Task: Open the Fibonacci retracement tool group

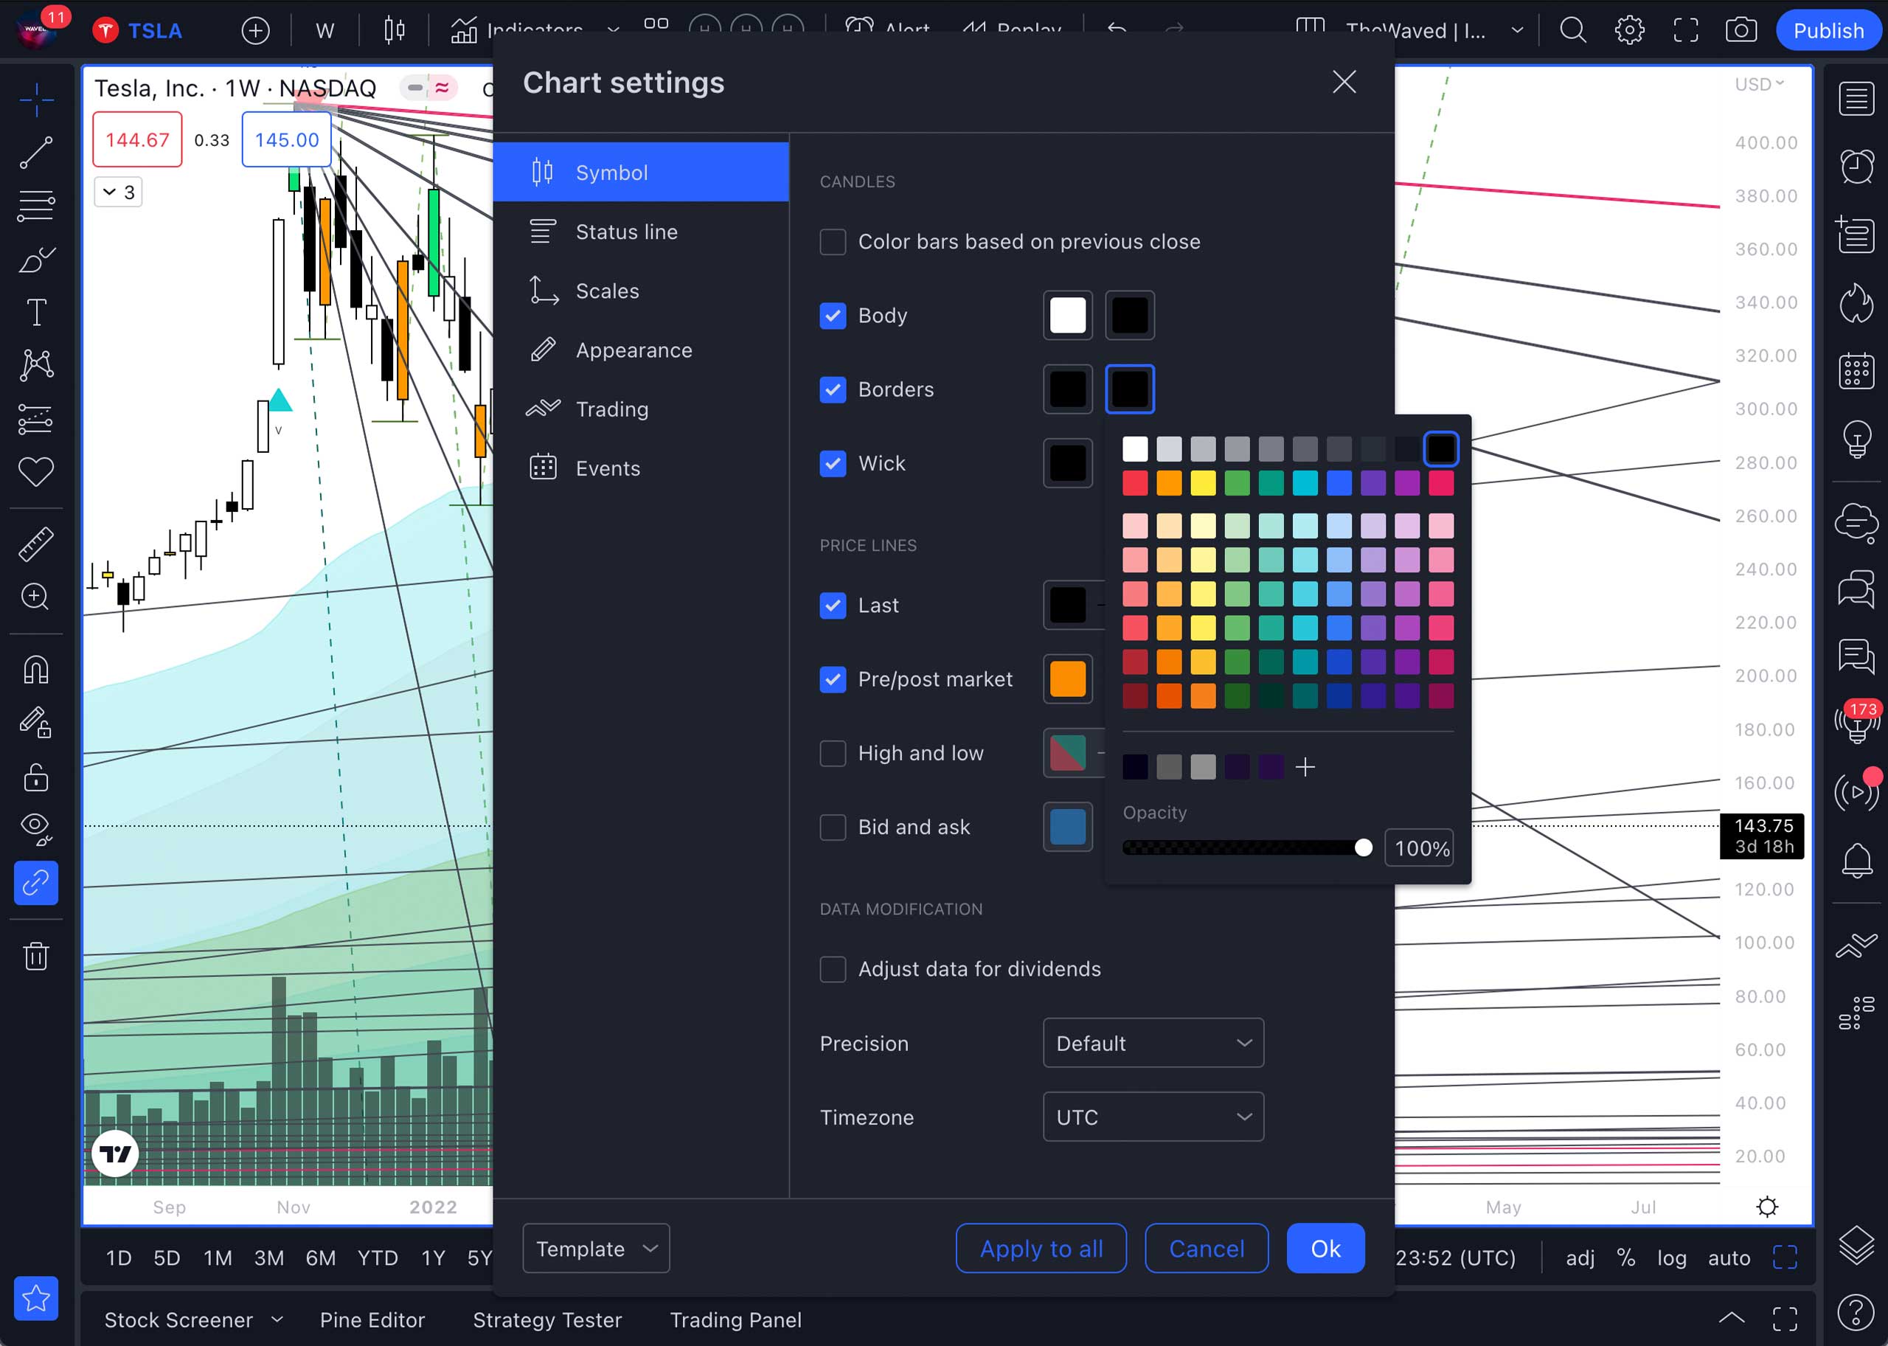Action: click(36, 206)
